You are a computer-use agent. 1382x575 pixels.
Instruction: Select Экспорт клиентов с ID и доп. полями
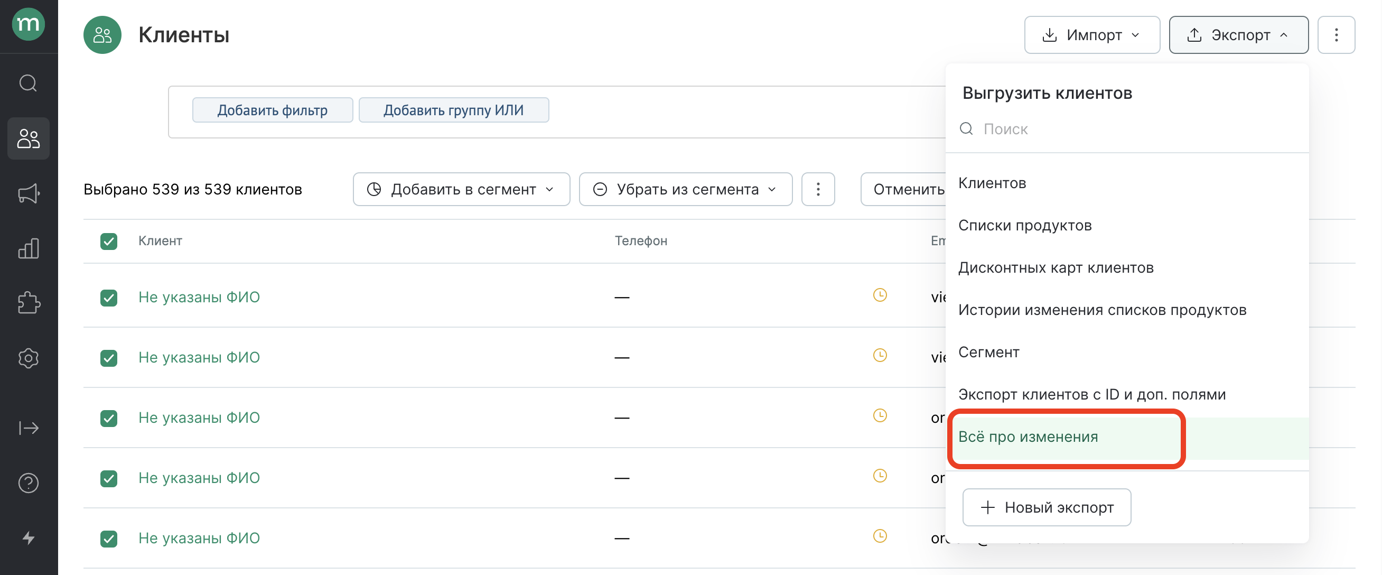tap(1127, 394)
